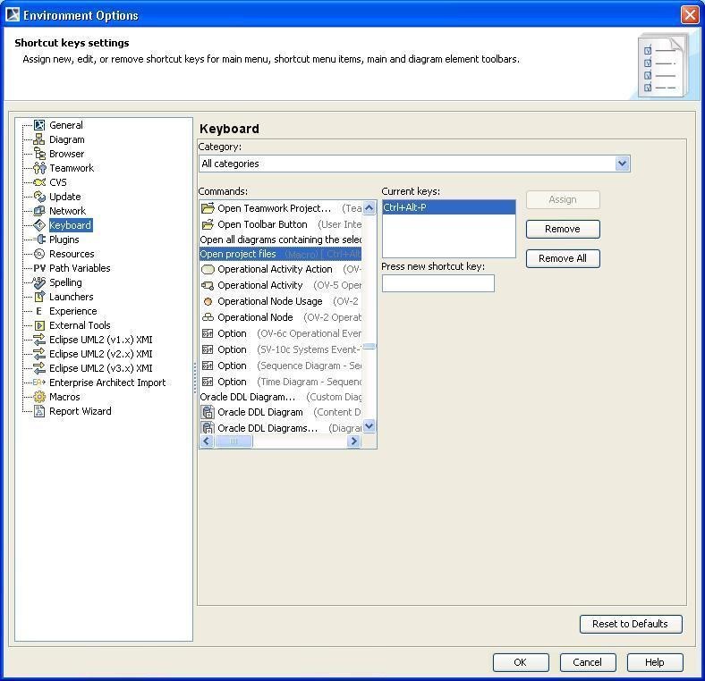This screenshot has width=705, height=681.
Task: Select the Open project files command
Action: (x=281, y=254)
